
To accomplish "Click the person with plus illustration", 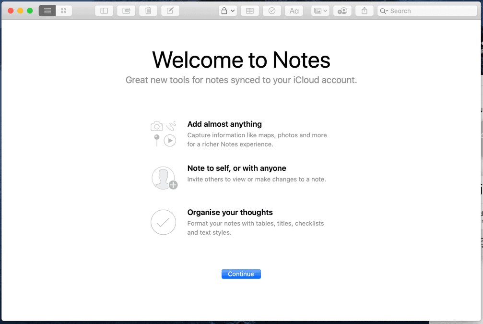I will pos(165,178).
